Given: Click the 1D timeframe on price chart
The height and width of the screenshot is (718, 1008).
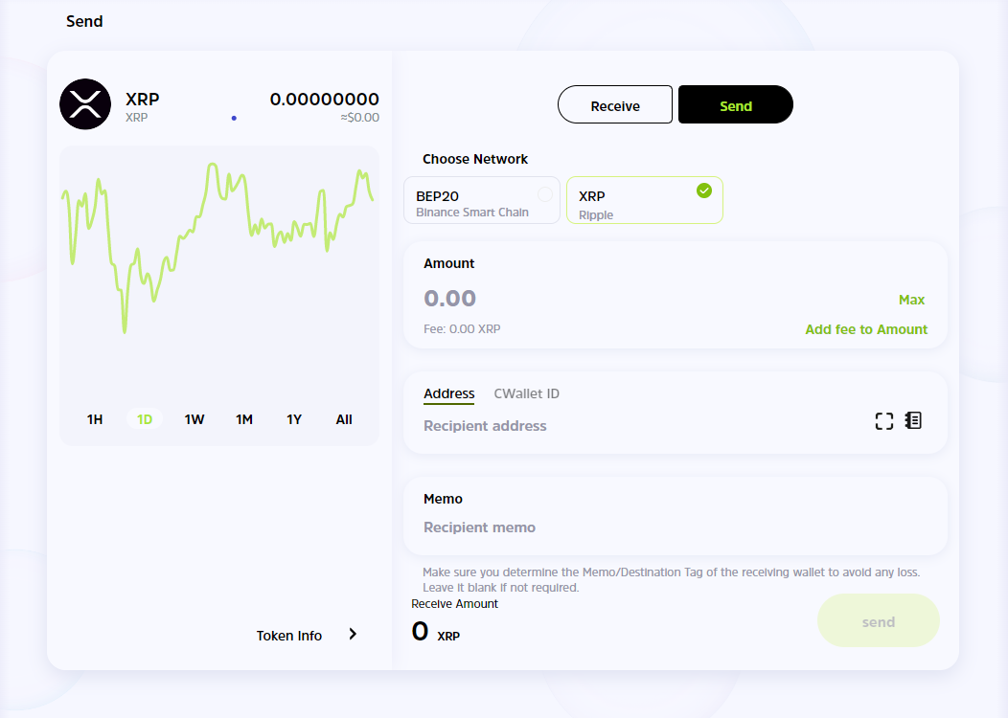Looking at the screenshot, I should pos(144,419).
